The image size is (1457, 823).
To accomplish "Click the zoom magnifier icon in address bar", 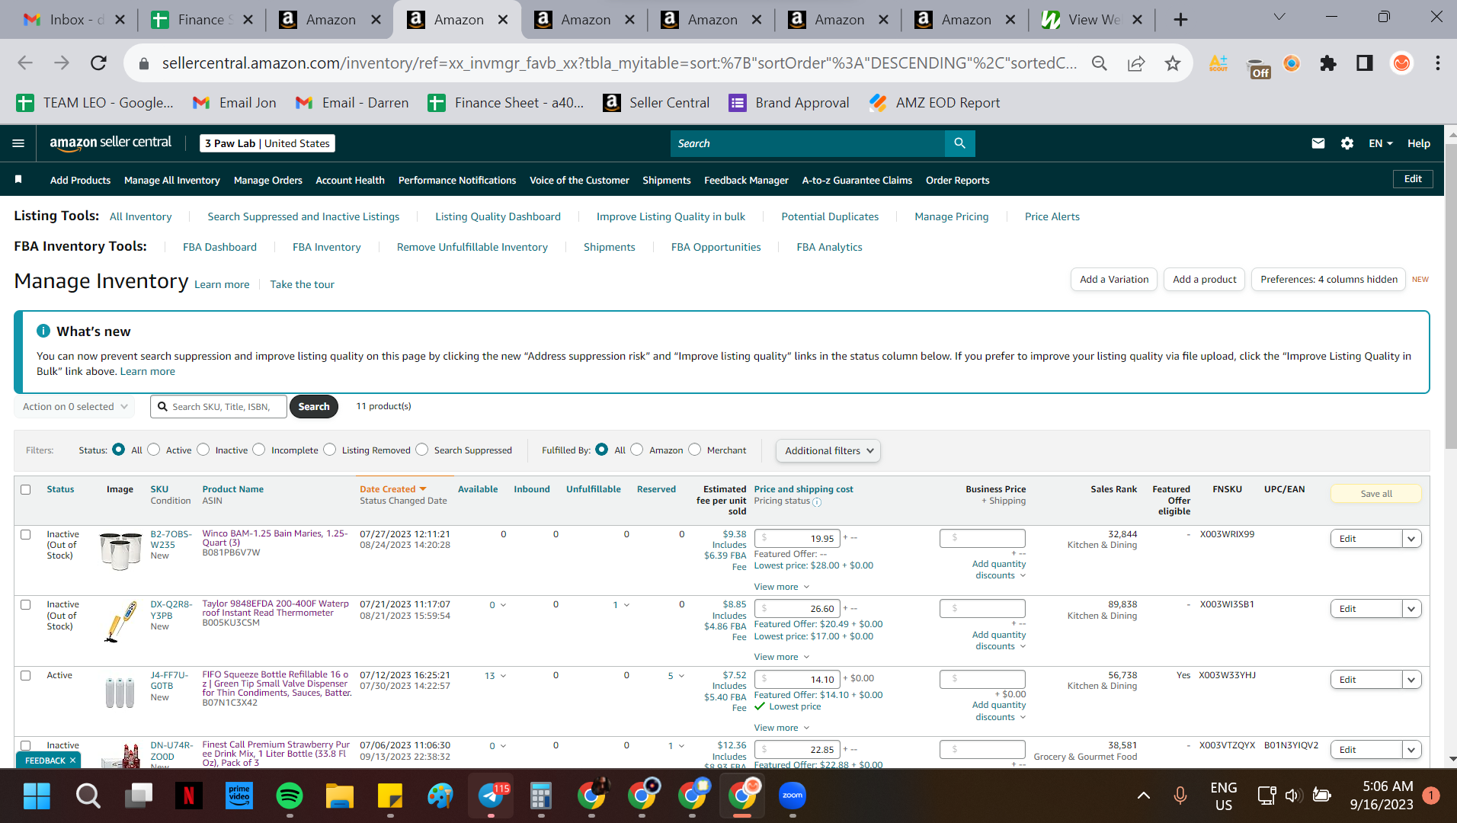I will 1099,63.
